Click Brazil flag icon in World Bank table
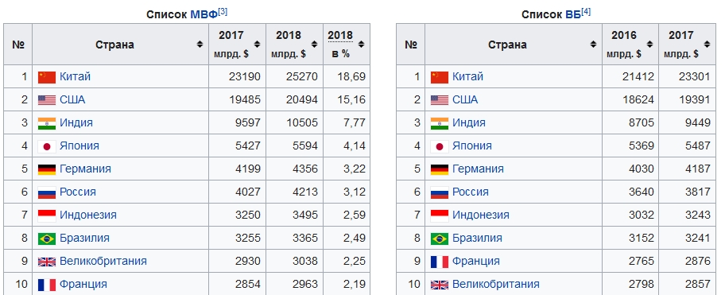725x295 pixels. (x=440, y=239)
